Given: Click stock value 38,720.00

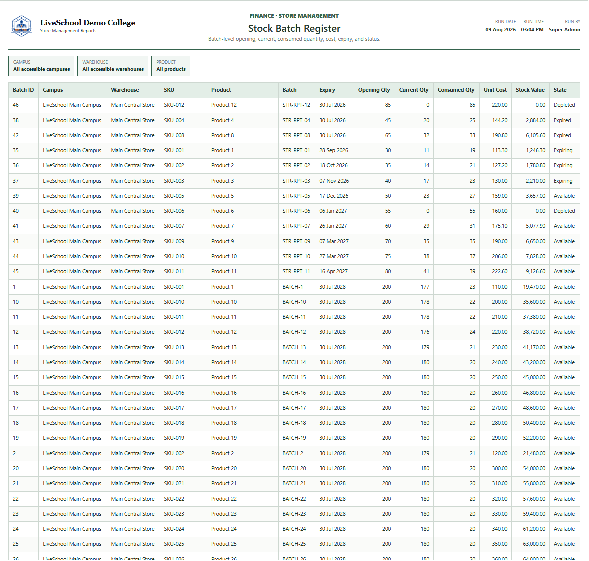Looking at the screenshot, I should click(534, 332).
